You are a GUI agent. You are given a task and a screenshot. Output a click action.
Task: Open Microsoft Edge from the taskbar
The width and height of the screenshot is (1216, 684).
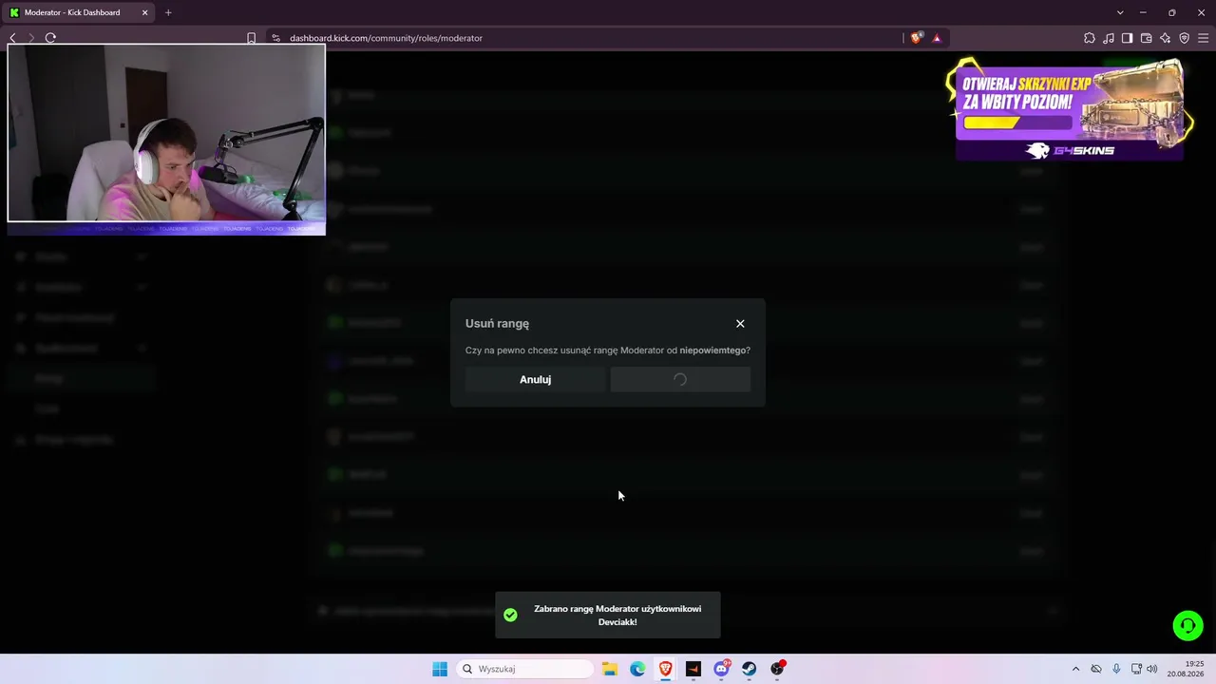pyautogui.click(x=637, y=669)
